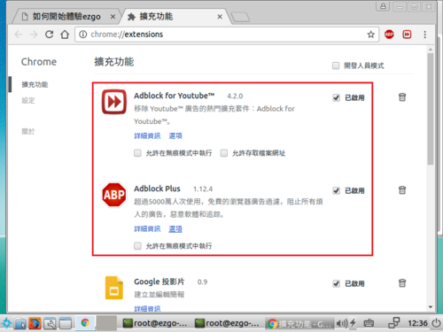Go back to previous page

tap(19, 35)
